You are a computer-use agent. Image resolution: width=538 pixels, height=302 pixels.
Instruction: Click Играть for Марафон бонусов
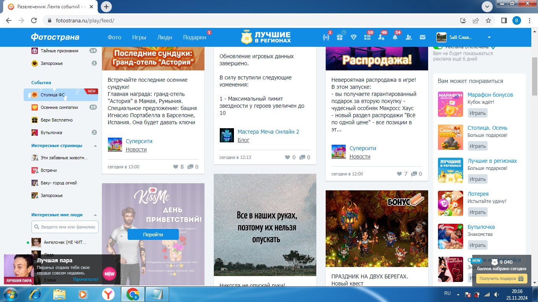pos(478,113)
